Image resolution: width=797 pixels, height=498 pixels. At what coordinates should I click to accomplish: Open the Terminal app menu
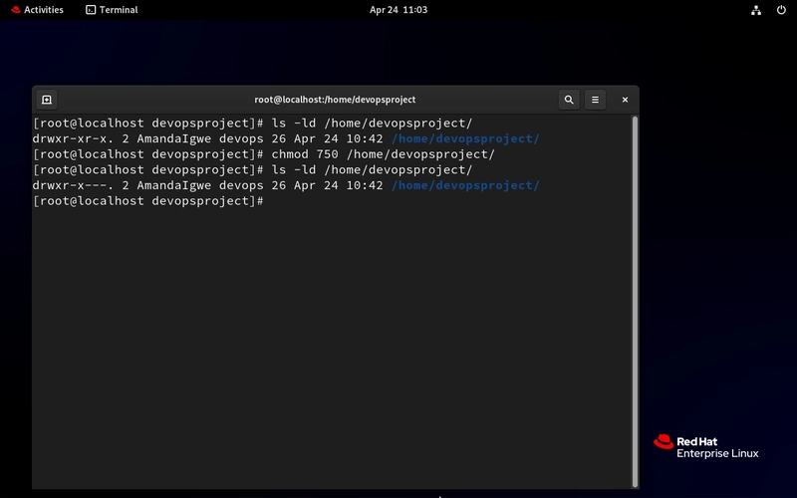click(112, 10)
